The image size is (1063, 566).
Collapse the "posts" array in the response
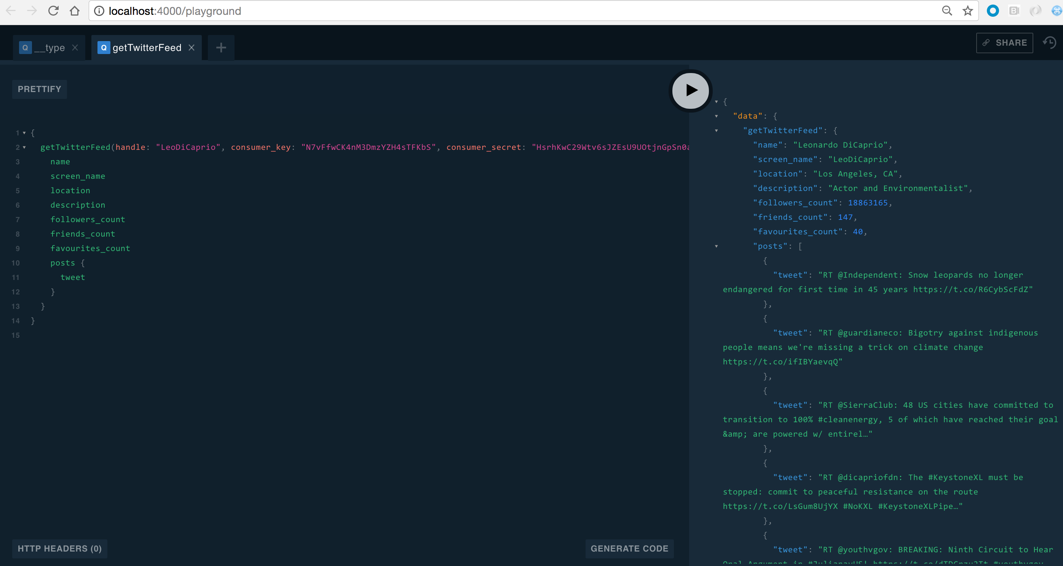[717, 246]
